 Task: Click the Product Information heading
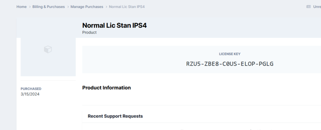tap(106, 88)
